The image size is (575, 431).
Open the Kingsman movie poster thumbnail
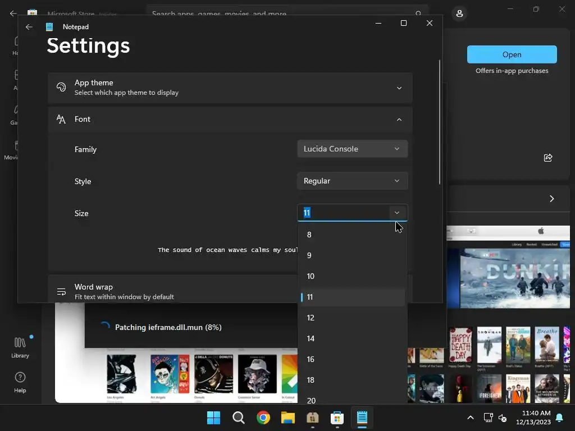coord(518,388)
